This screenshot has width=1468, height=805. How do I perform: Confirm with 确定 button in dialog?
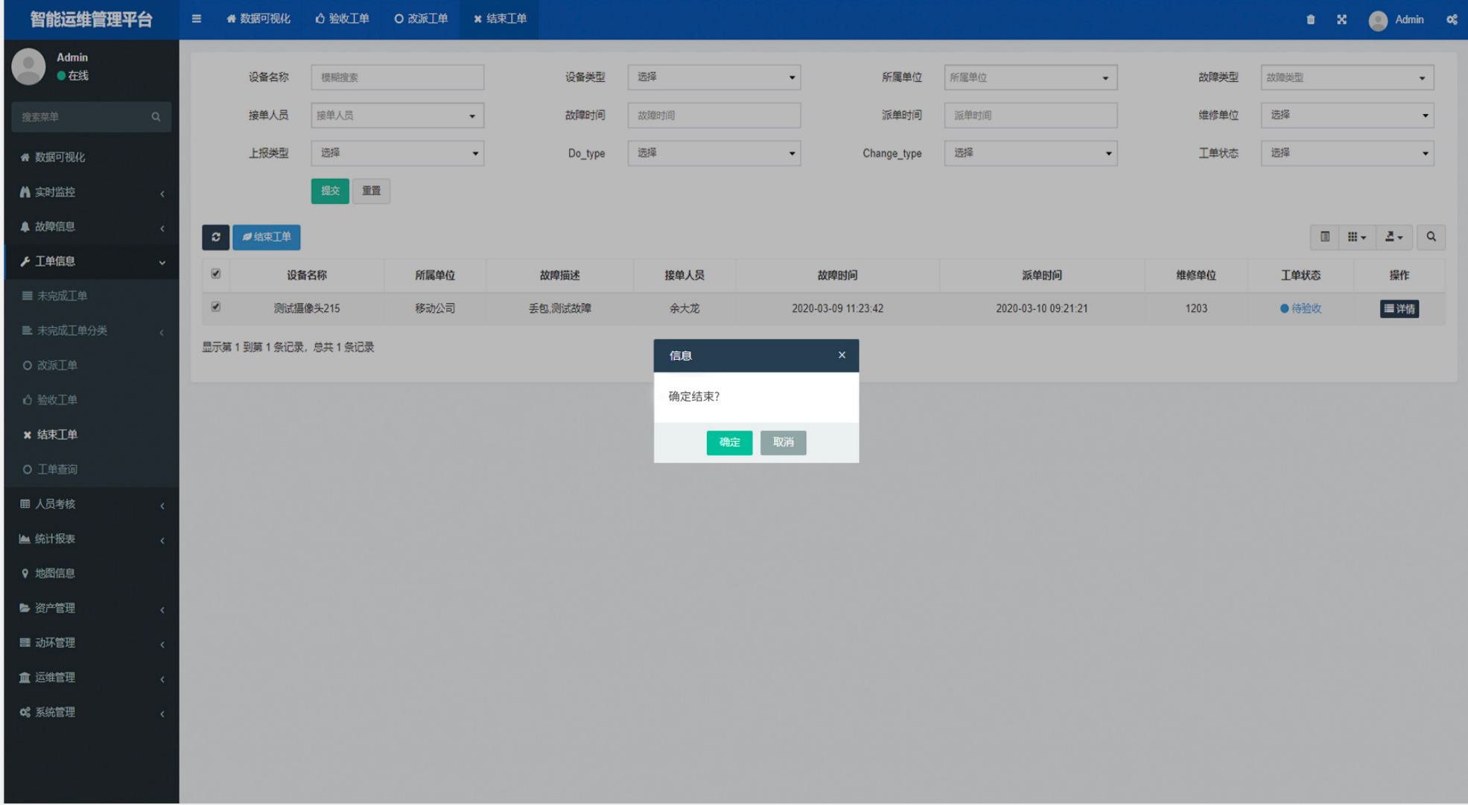(x=729, y=442)
